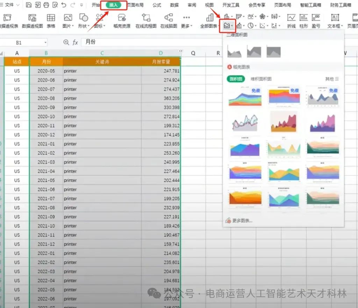Expand the 其他 options in chart panel

[331, 78]
